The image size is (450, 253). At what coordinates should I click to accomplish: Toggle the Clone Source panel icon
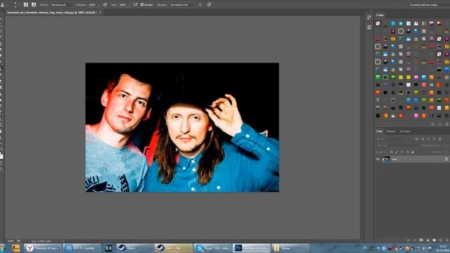point(34,5)
